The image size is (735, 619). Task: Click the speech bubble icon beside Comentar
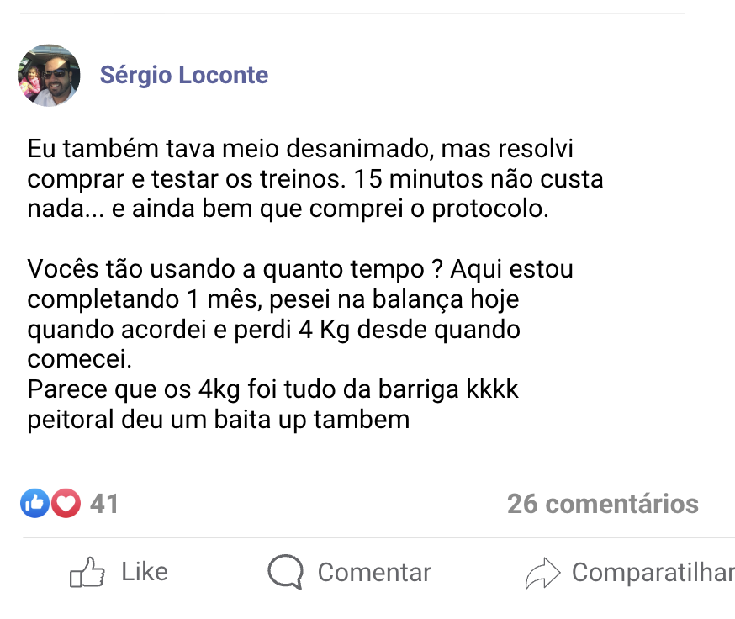point(285,572)
